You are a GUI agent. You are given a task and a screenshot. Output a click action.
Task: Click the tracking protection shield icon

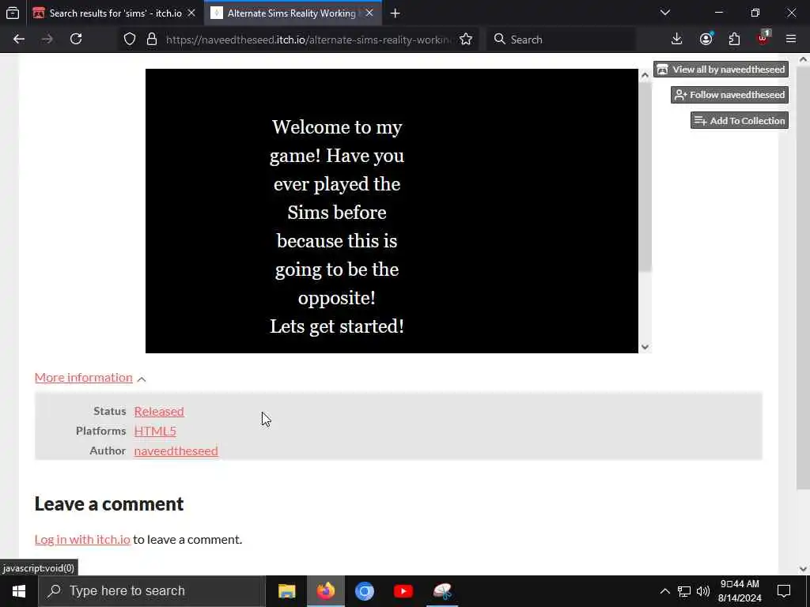click(x=130, y=40)
